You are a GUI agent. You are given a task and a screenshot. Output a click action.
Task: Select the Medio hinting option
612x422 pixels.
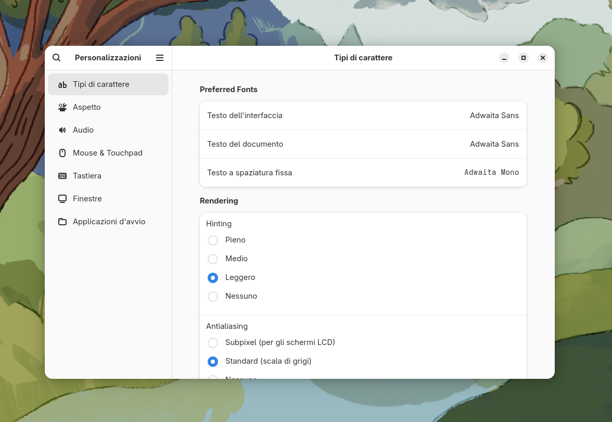(213, 259)
